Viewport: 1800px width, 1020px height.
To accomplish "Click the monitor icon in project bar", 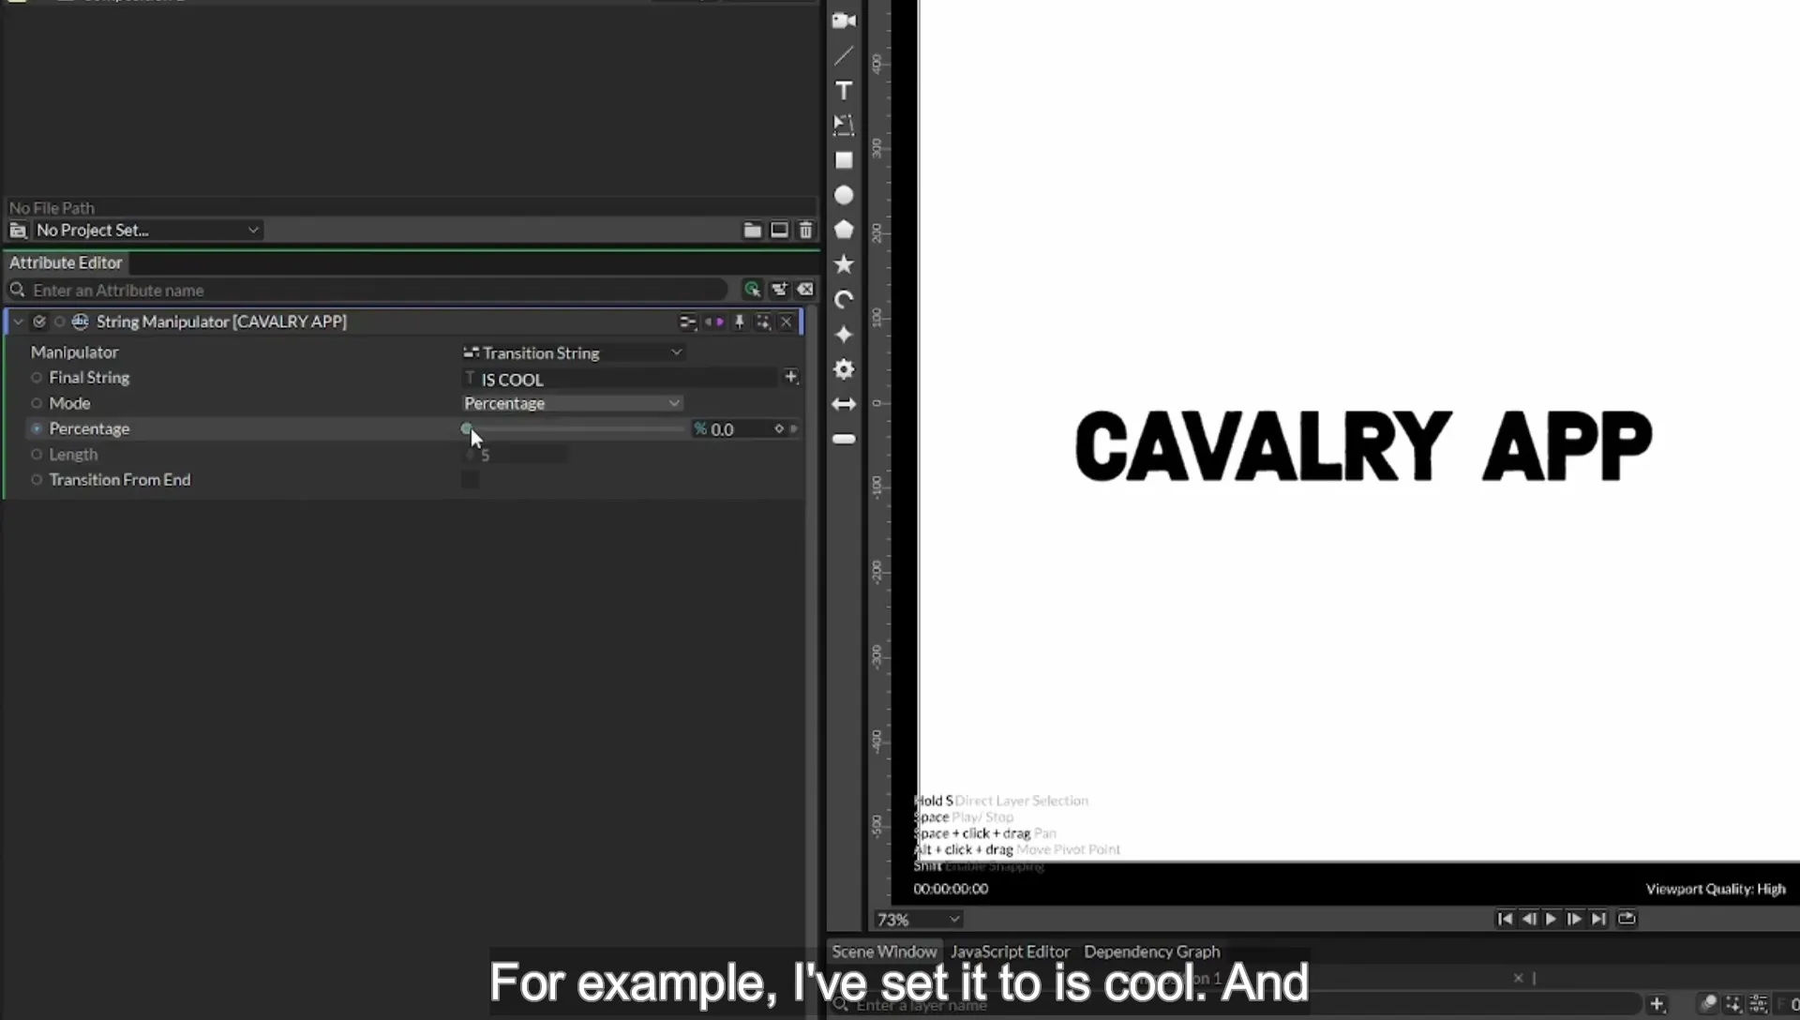I will [x=779, y=230].
